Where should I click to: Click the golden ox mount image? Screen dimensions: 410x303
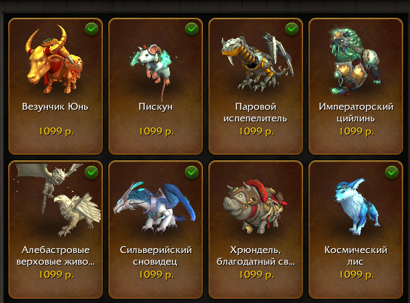pyautogui.click(x=54, y=60)
